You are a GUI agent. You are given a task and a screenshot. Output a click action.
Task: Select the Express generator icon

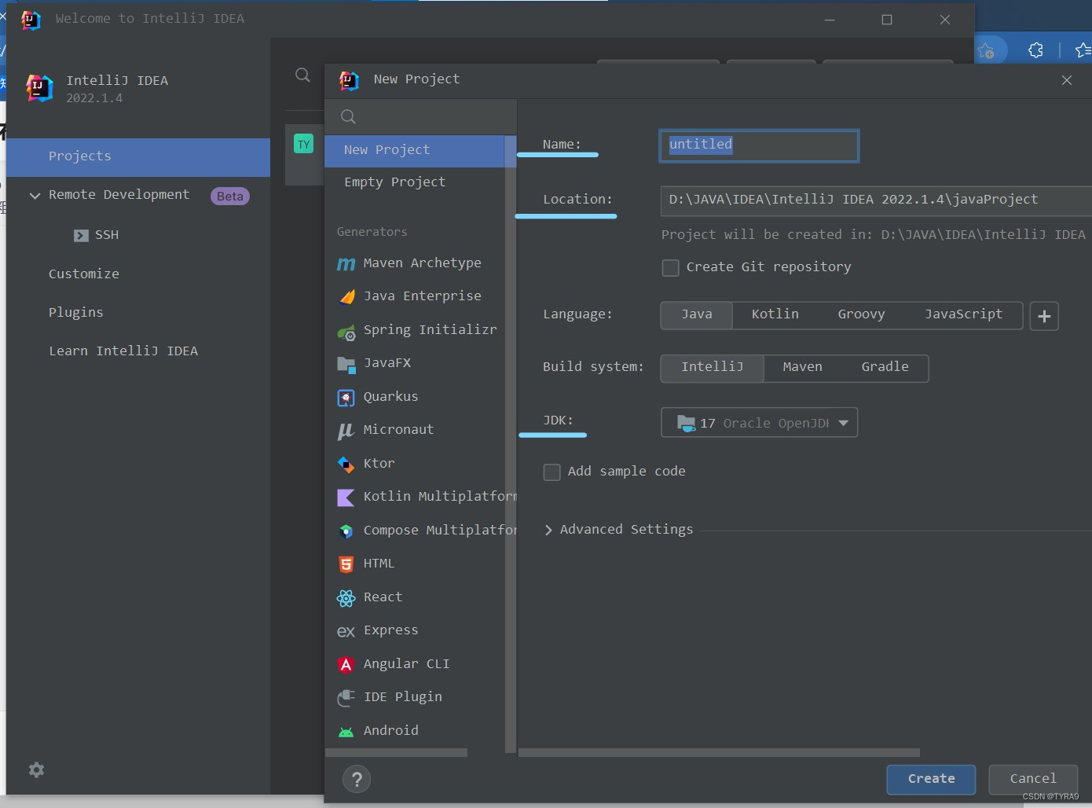(x=346, y=631)
